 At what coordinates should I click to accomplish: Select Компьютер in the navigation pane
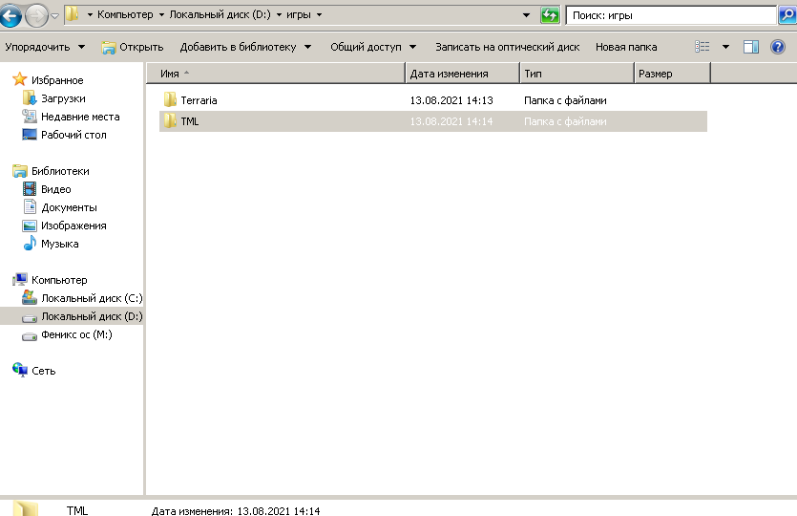59,280
